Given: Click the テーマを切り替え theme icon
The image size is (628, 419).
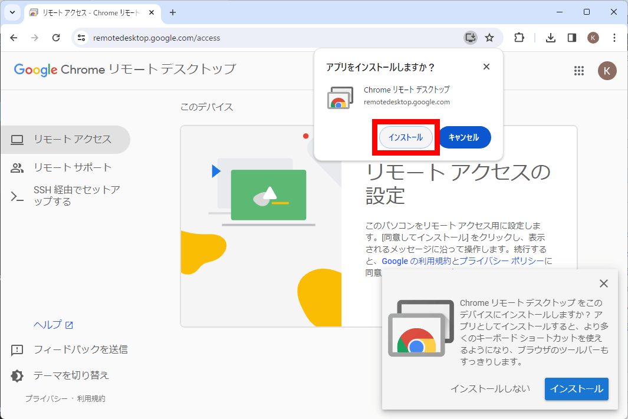Looking at the screenshot, I should [17, 375].
